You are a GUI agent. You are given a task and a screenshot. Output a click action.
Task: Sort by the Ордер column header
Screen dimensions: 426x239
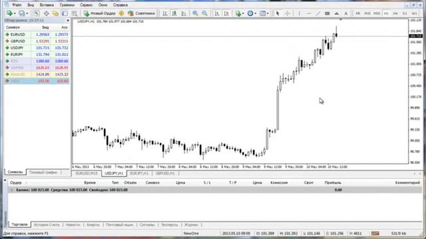[x=15, y=183]
